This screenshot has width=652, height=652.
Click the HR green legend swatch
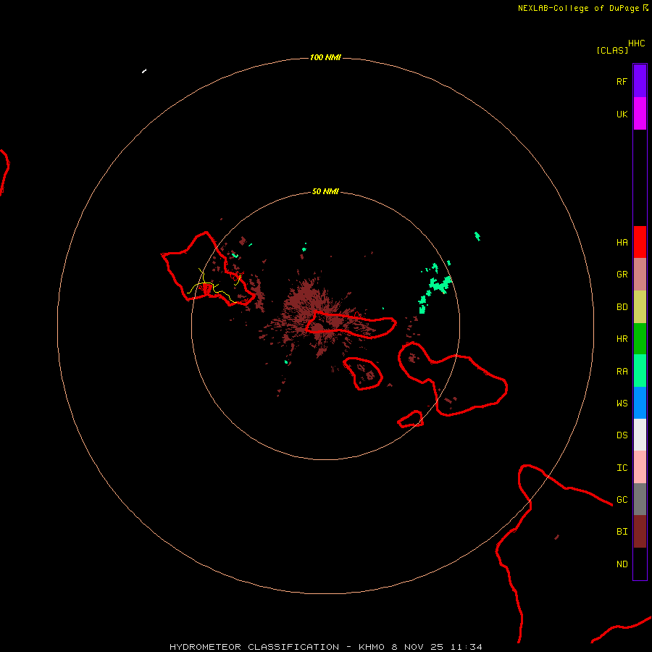pyautogui.click(x=640, y=339)
